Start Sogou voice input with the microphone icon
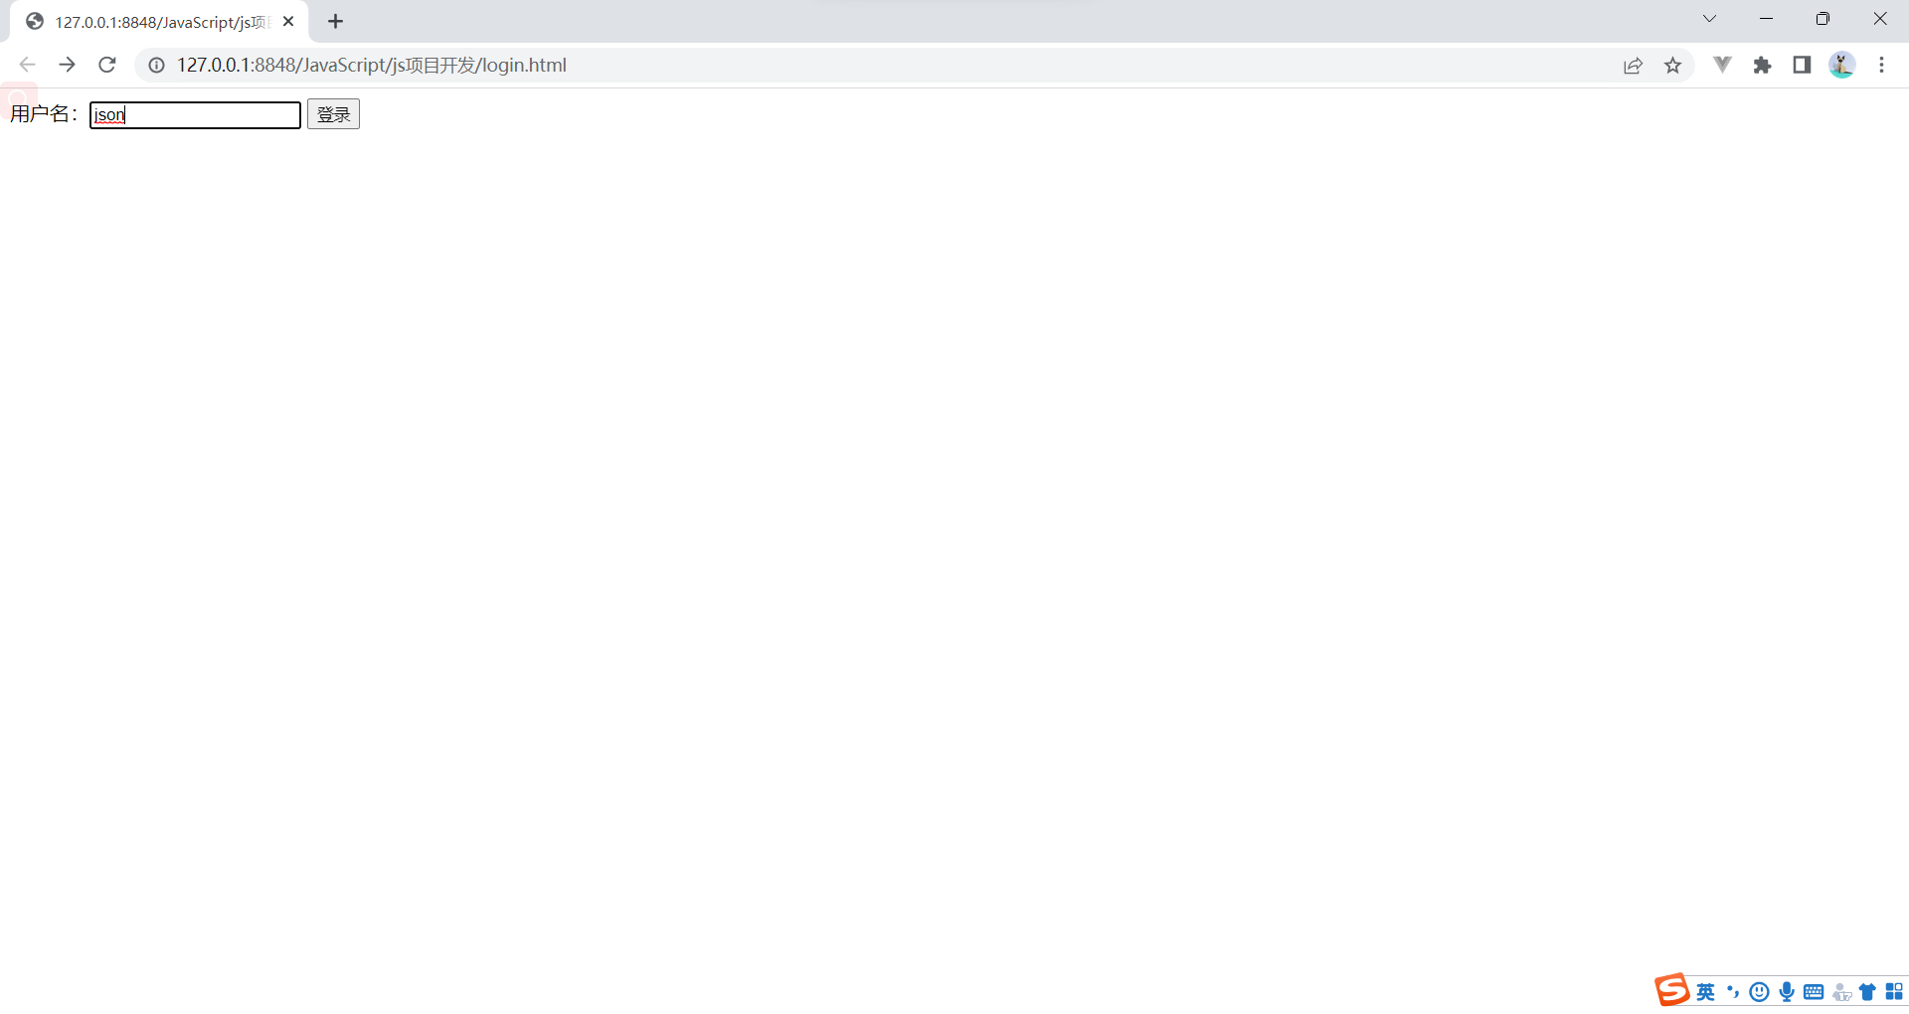 click(1786, 991)
